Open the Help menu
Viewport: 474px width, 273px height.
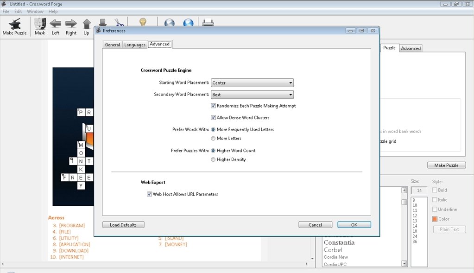53,12
